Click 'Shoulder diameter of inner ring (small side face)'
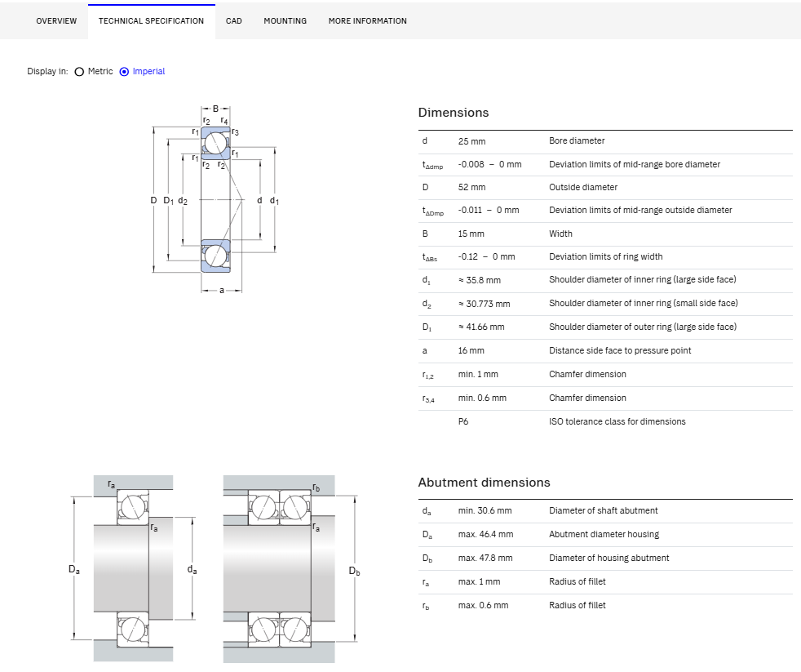The height and width of the screenshot is (672, 801). point(644,303)
